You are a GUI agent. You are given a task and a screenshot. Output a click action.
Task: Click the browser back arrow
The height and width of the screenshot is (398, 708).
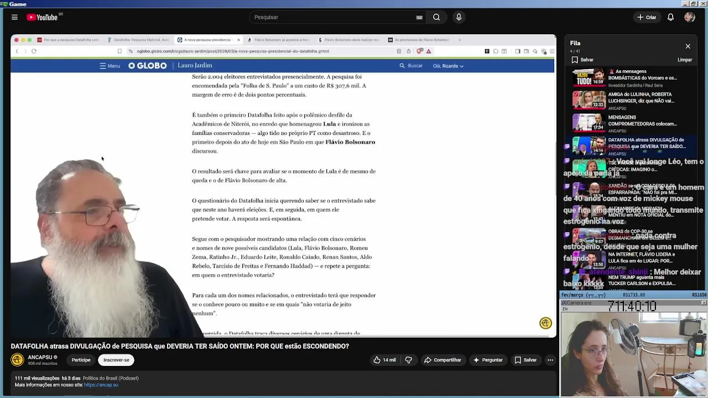[x=17, y=51]
